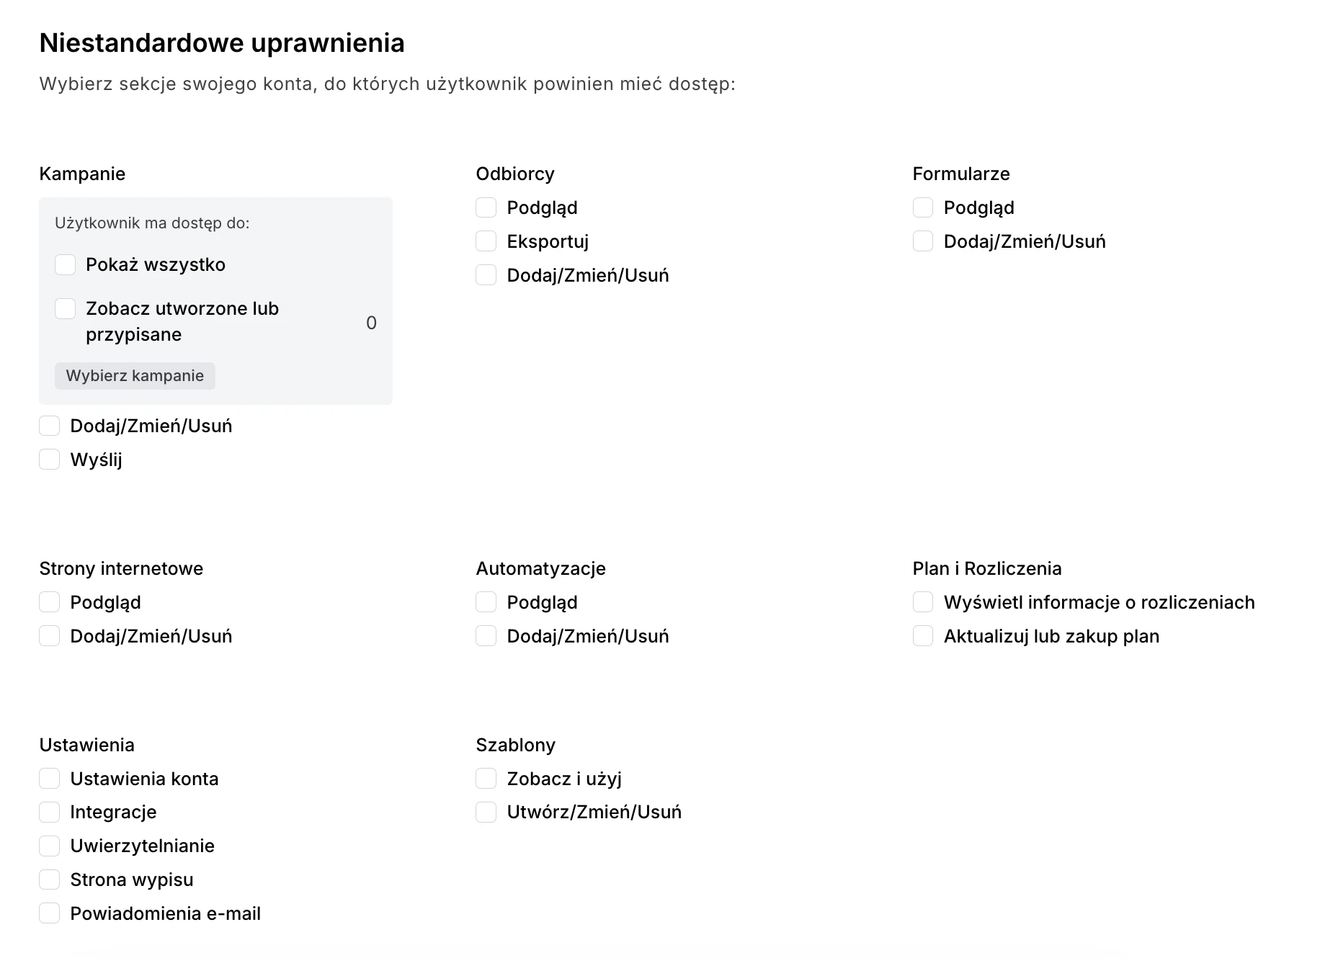Toggle the Ustawienia konta checkbox
This screenshot has height=958, width=1320.
50,779
